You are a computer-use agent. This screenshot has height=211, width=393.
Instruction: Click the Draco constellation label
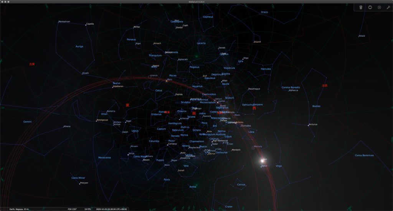264,12
